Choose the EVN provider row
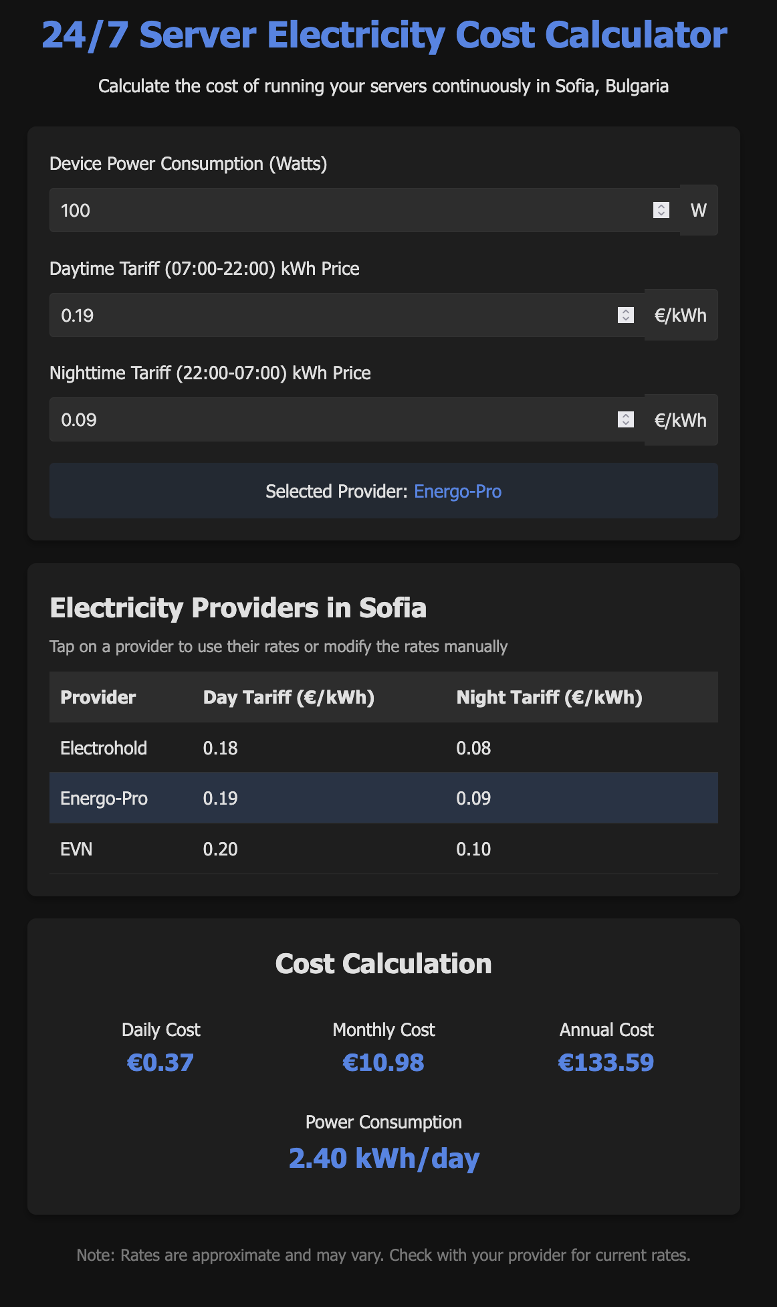This screenshot has height=1307, width=777. click(383, 849)
